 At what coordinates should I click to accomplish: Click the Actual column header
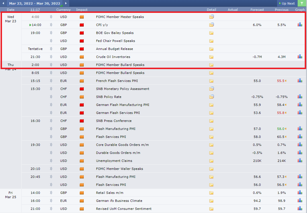[233, 10]
